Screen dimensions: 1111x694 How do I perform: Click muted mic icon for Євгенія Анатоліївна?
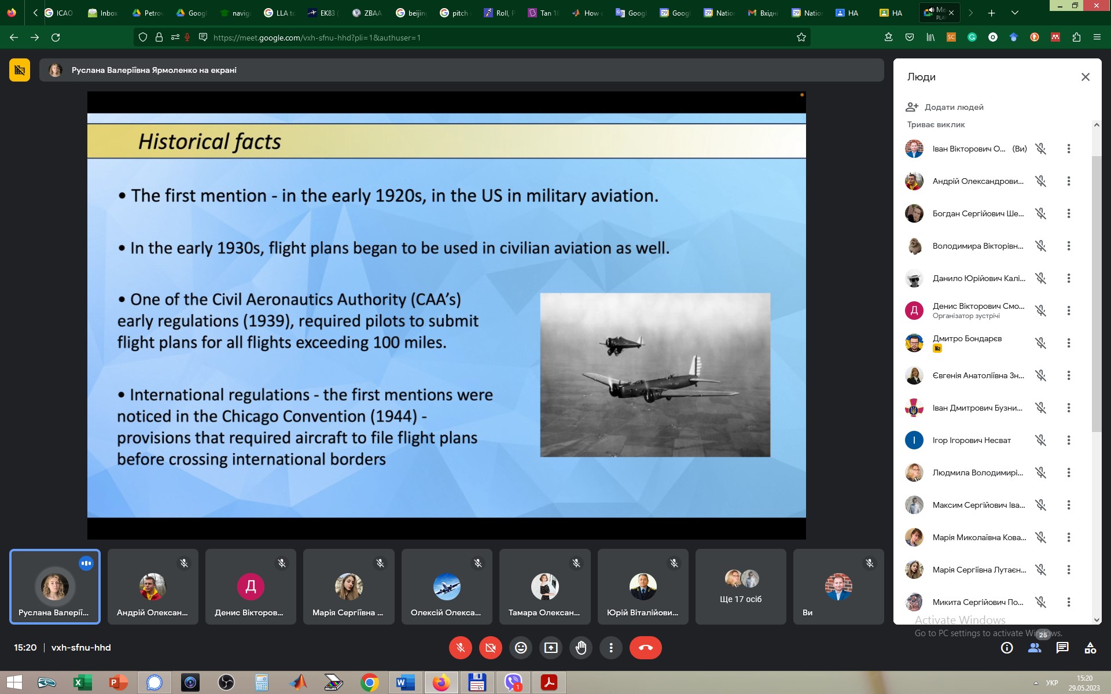pyautogui.click(x=1040, y=375)
